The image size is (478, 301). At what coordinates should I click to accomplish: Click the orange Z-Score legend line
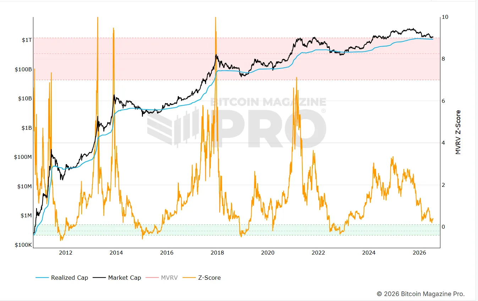189,278
